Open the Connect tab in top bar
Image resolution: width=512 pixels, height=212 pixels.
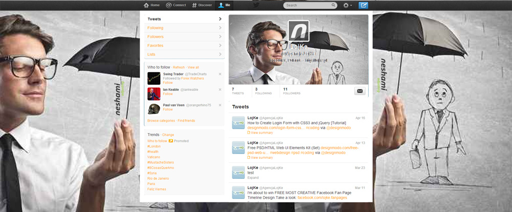click(x=176, y=5)
